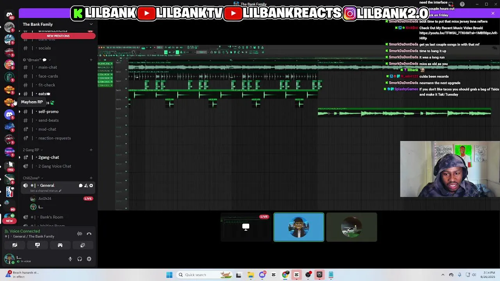The image size is (500, 281).
Task: Share your screen button
Action: point(37,245)
